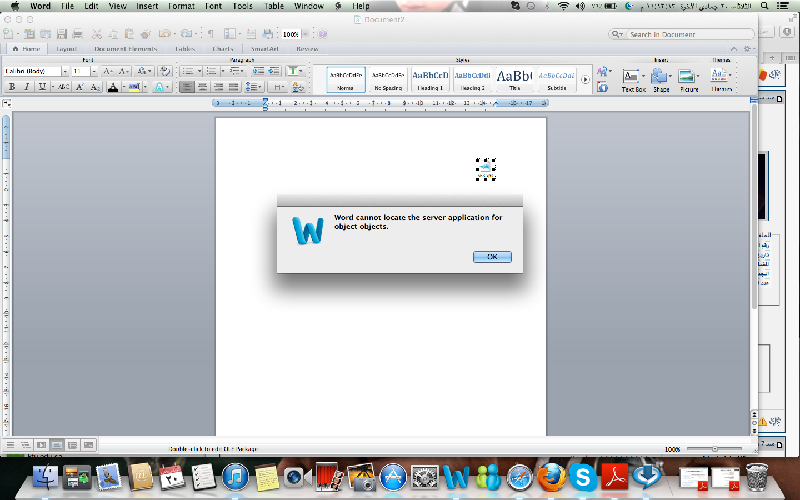Open the Format menu
The width and height of the screenshot is (800, 500).
point(182,6)
